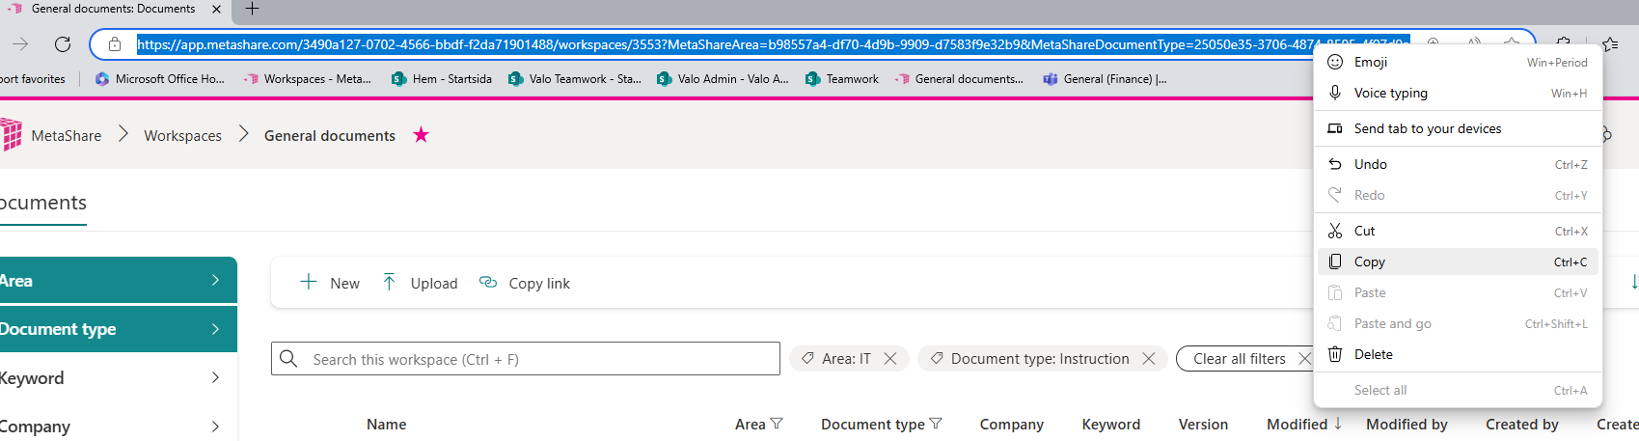Open the Workspaces breadcrumb link
1639x441 pixels.
pyautogui.click(x=182, y=136)
